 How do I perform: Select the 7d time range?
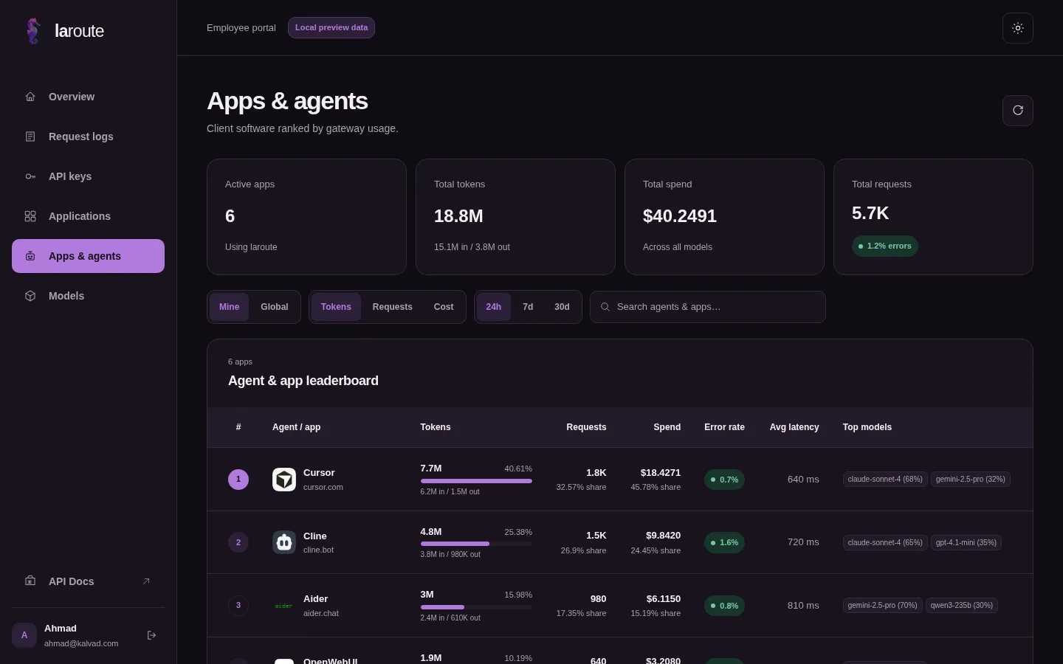pos(528,307)
